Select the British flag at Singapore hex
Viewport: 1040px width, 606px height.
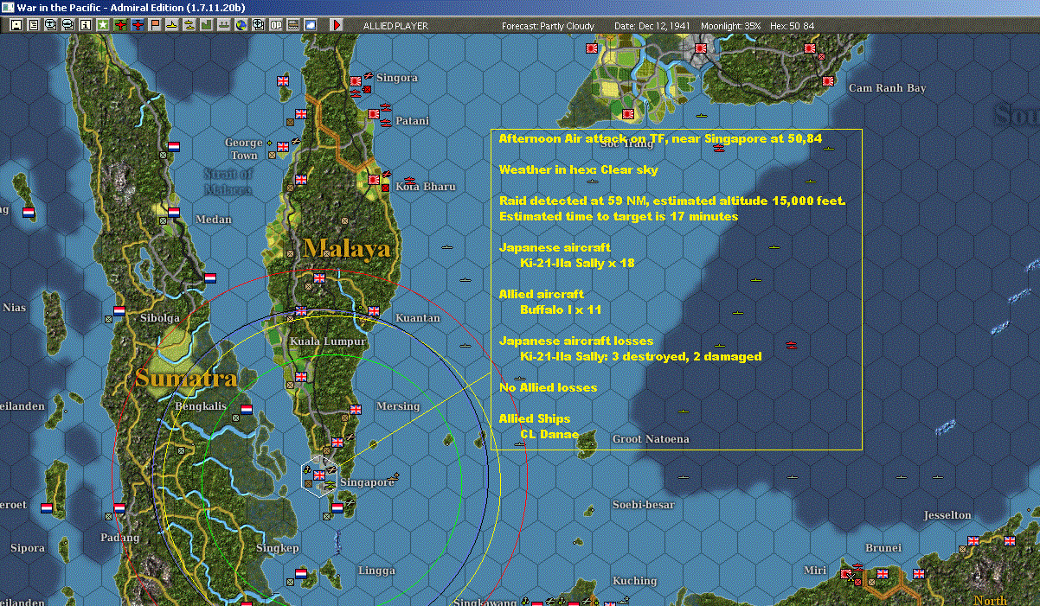coord(318,475)
